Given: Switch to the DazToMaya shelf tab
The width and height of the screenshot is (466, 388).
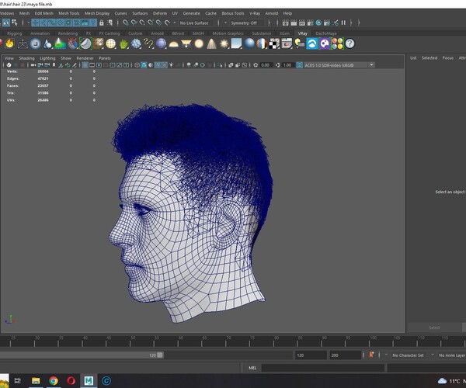Looking at the screenshot, I should pos(325,33).
